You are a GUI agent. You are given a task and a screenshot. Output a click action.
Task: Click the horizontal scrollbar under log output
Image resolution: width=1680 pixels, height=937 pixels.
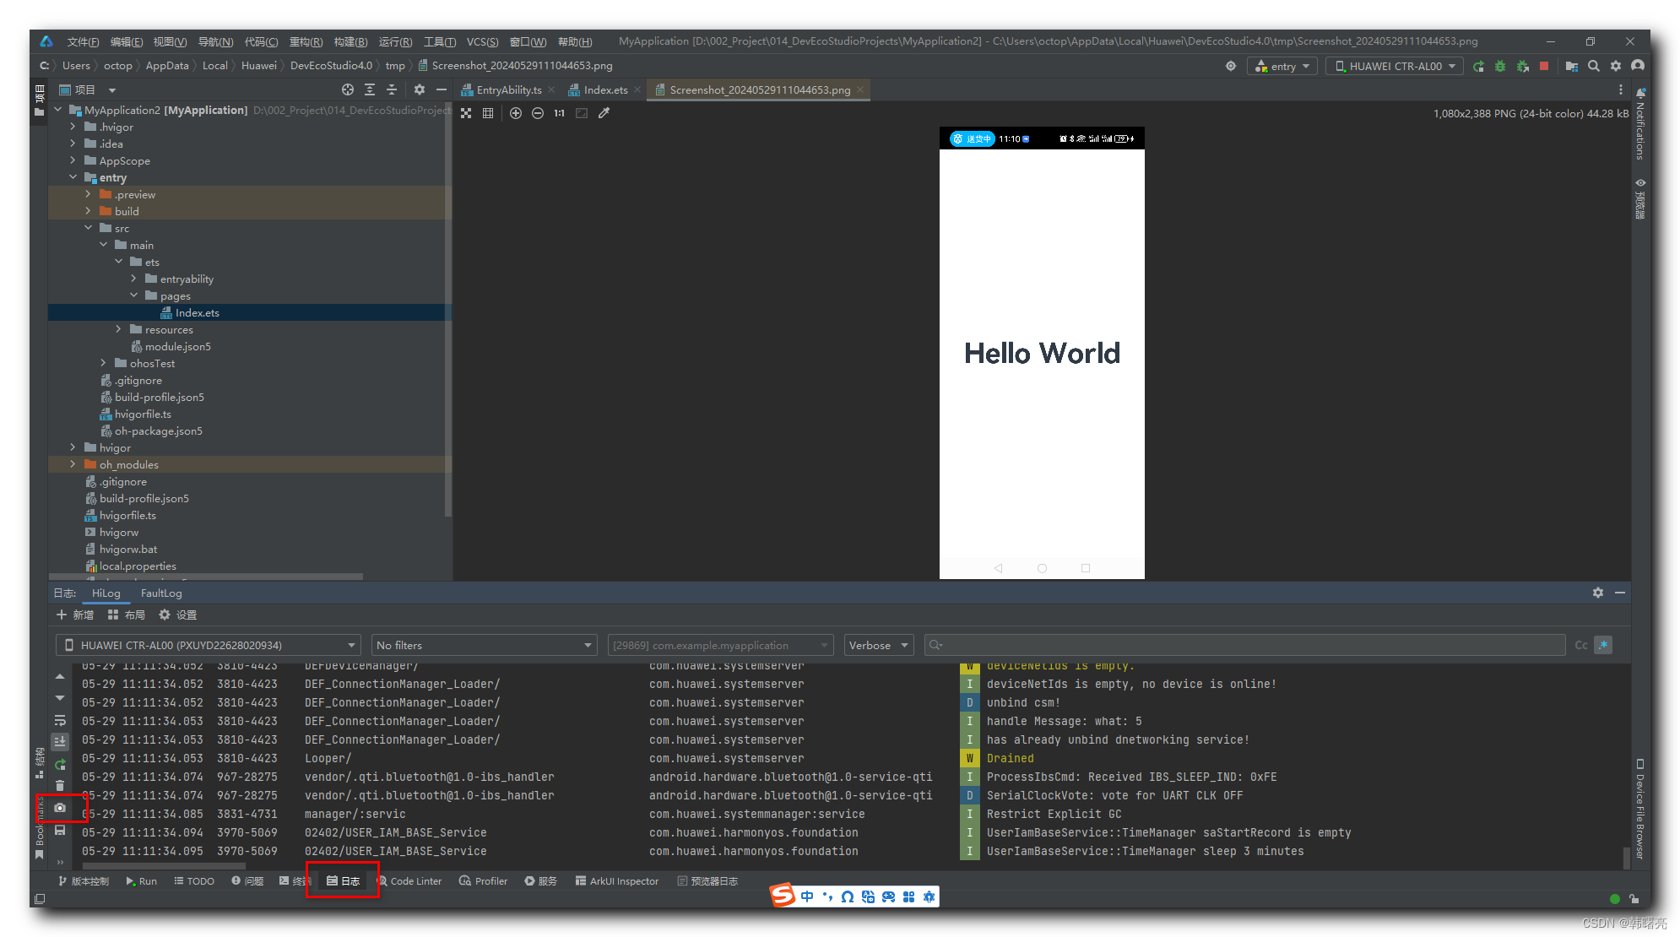click(x=165, y=865)
